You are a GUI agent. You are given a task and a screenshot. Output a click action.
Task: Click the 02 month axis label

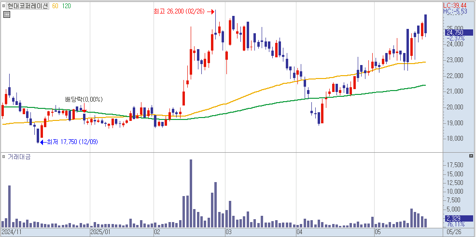pyautogui.click(x=157, y=232)
